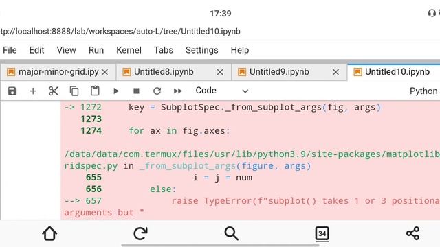Viewport: 440px width, 247px height.
Task: Click the Untitled8.ipynb tab's notebook icon
Action: coord(126,72)
